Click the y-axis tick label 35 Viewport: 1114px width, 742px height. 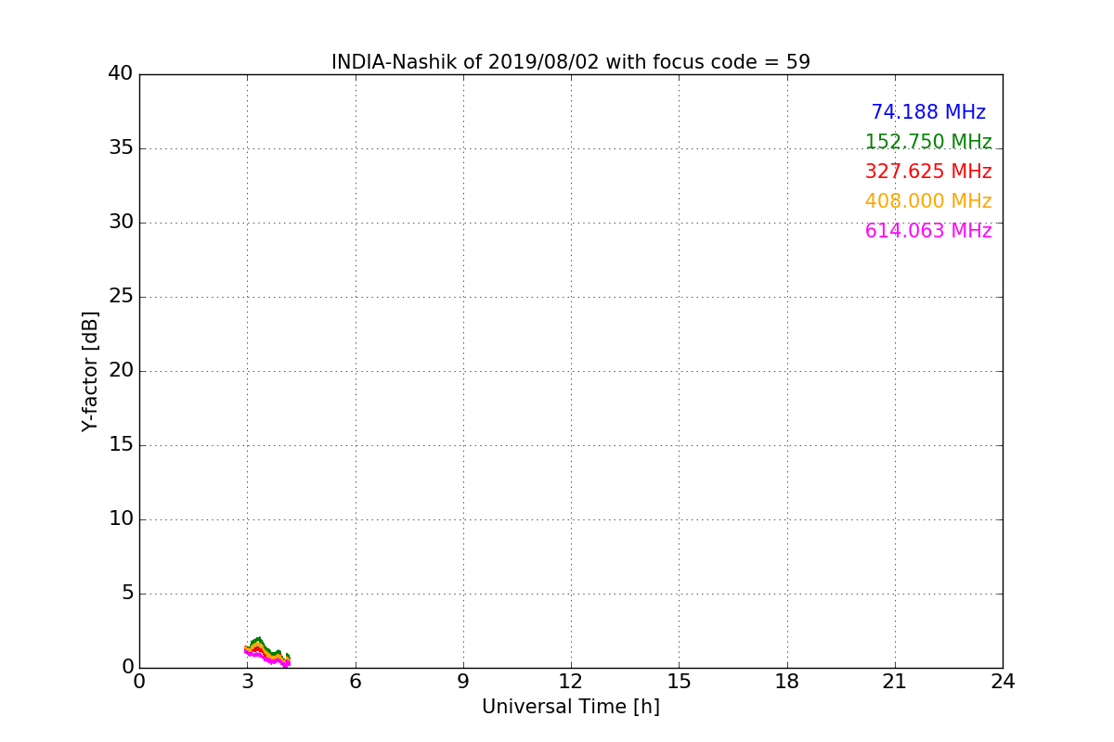coord(121,148)
